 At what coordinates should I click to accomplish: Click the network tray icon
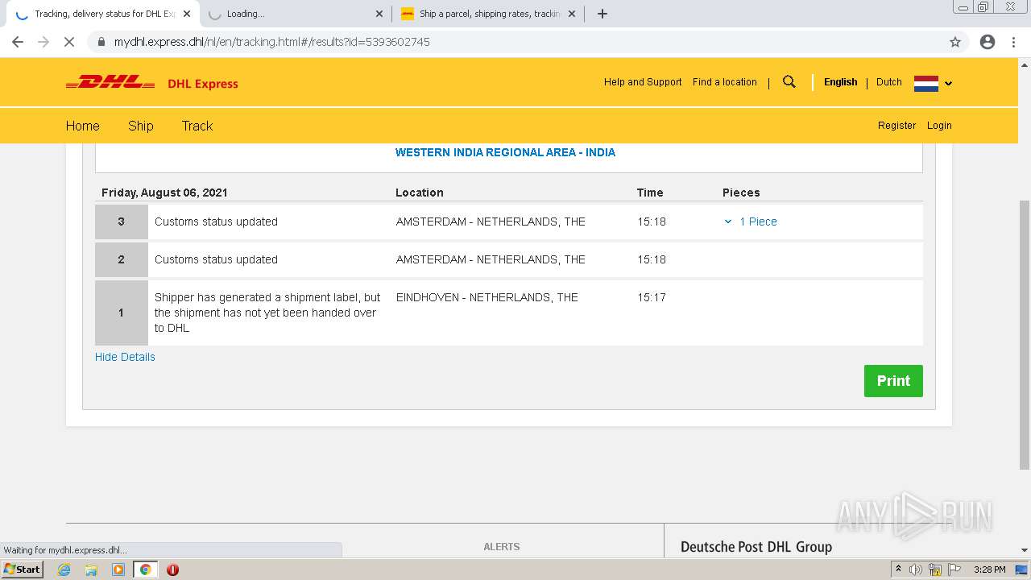[935, 570]
